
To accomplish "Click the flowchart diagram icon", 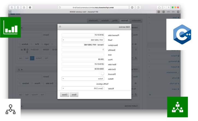I will [x=10, y=109].
